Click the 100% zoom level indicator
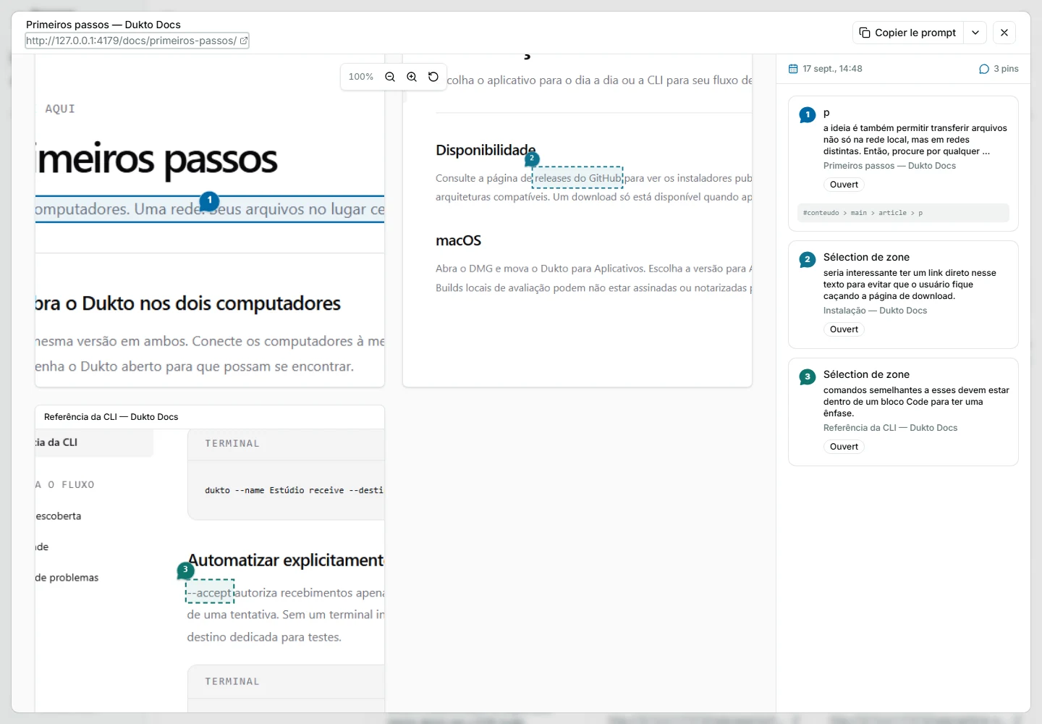Image resolution: width=1042 pixels, height=724 pixels. pos(361,77)
